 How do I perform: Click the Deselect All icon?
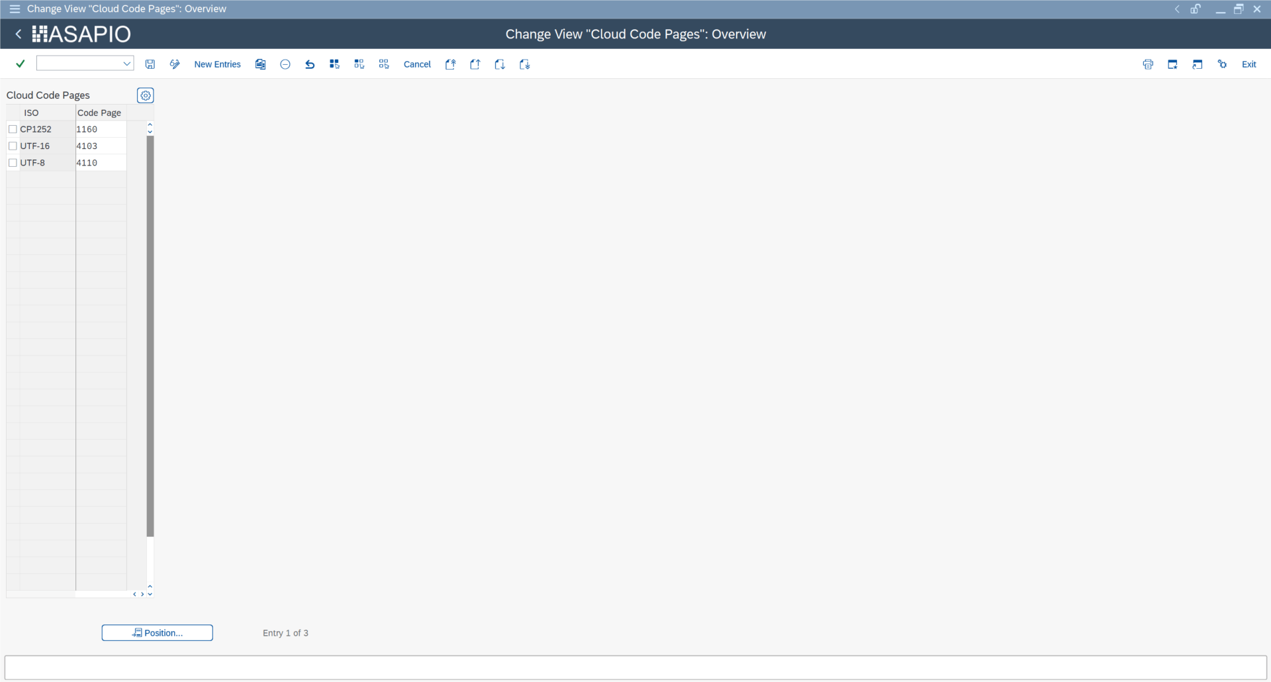[x=384, y=64]
